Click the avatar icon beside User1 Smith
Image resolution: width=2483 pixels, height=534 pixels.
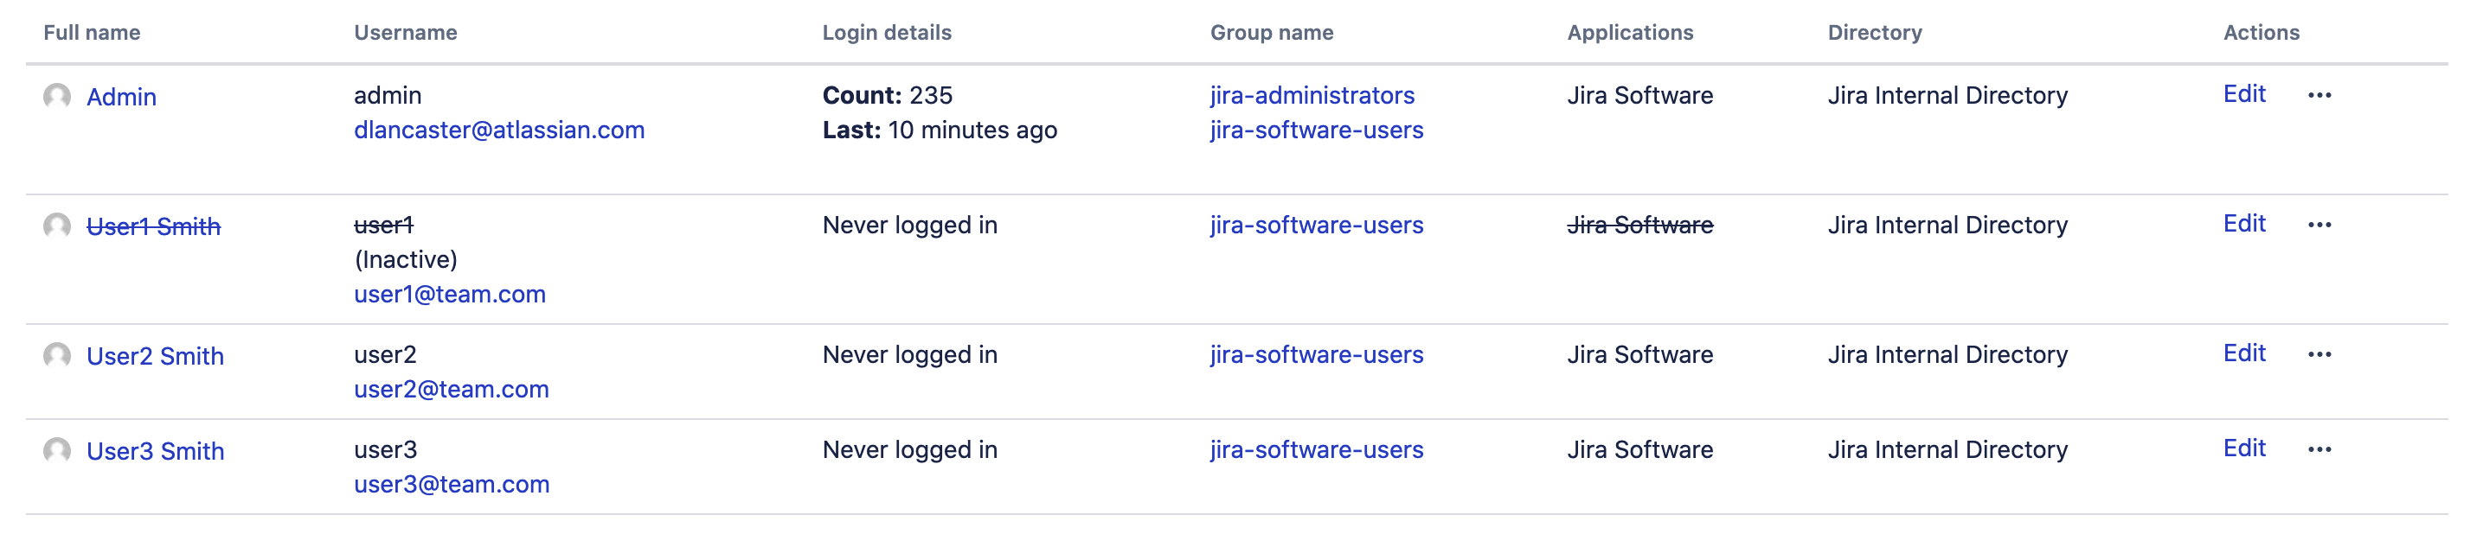tap(58, 226)
